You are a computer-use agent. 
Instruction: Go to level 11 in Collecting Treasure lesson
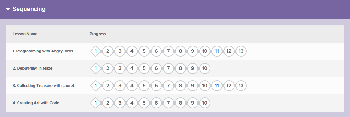(x=217, y=85)
